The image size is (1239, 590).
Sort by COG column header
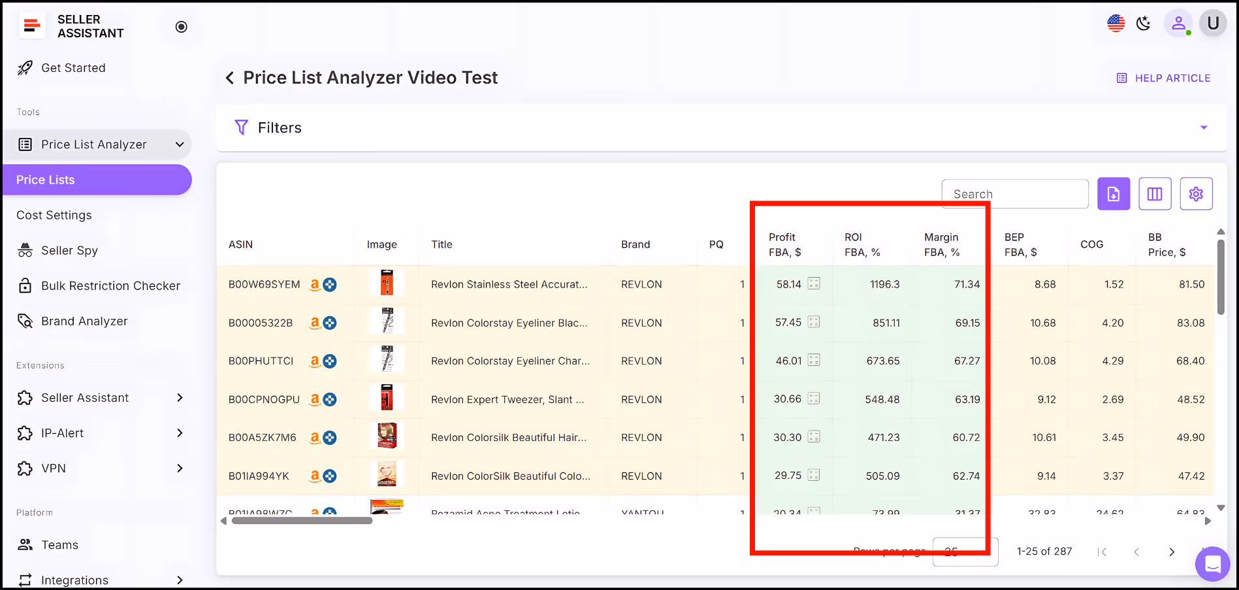pyautogui.click(x=1091, y=244)
